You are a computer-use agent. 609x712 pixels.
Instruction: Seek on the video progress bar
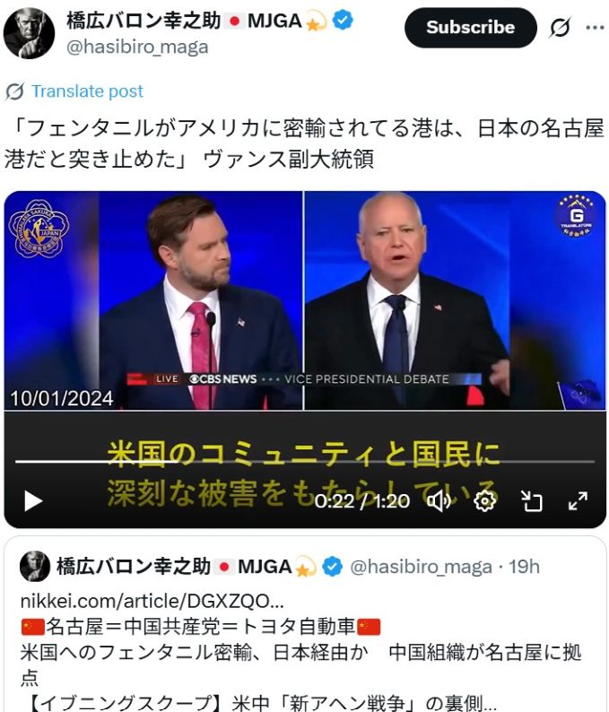click(x=305, y=461)
